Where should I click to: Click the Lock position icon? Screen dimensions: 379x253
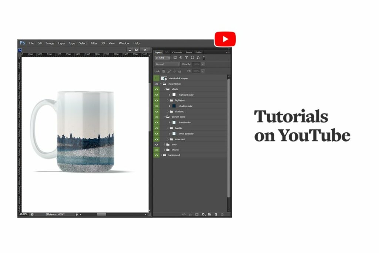[174, 70]
